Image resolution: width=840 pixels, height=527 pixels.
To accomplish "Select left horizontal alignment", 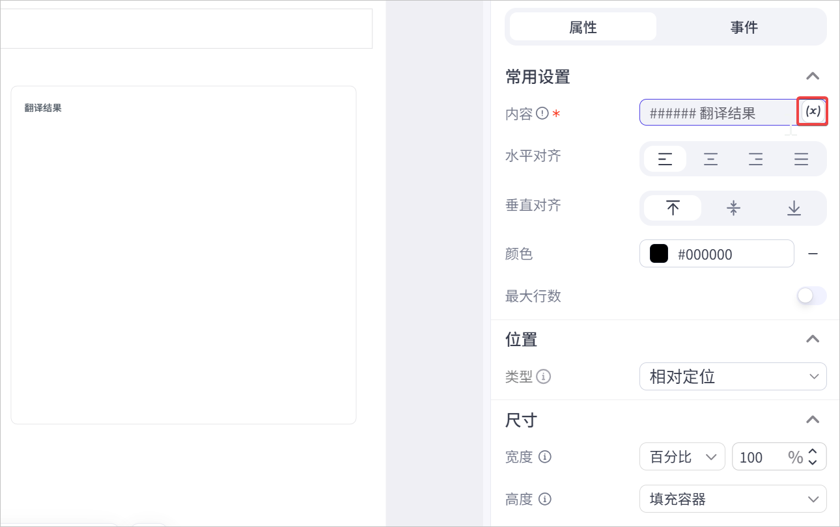I will point(665,159).
